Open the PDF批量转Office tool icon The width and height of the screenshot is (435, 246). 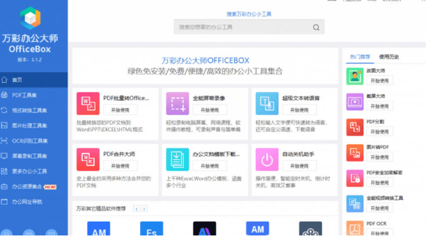coord(88,104)
